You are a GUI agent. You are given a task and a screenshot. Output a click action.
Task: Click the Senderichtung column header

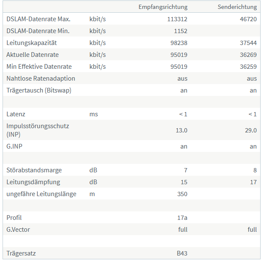point(237,7)
